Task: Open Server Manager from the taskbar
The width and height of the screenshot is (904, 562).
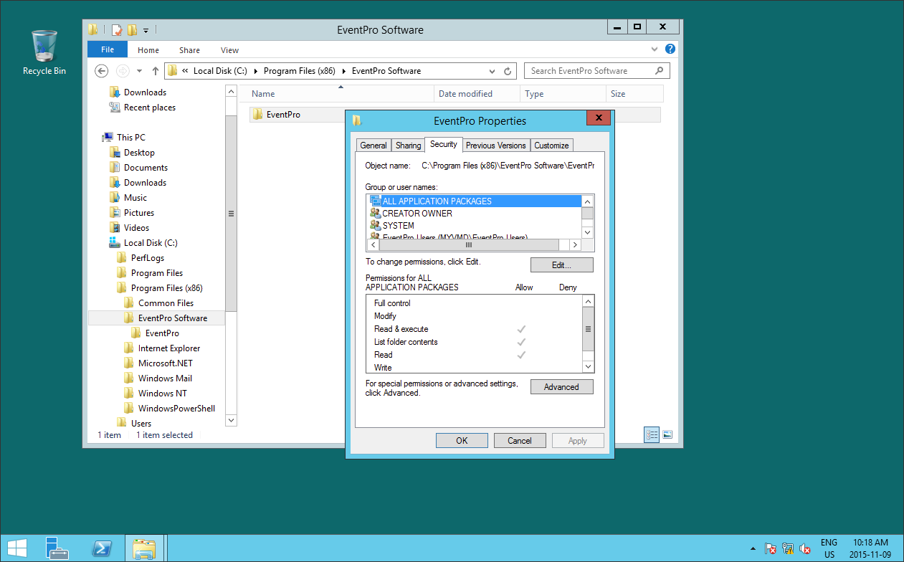Action: click(x=57, y=548)
